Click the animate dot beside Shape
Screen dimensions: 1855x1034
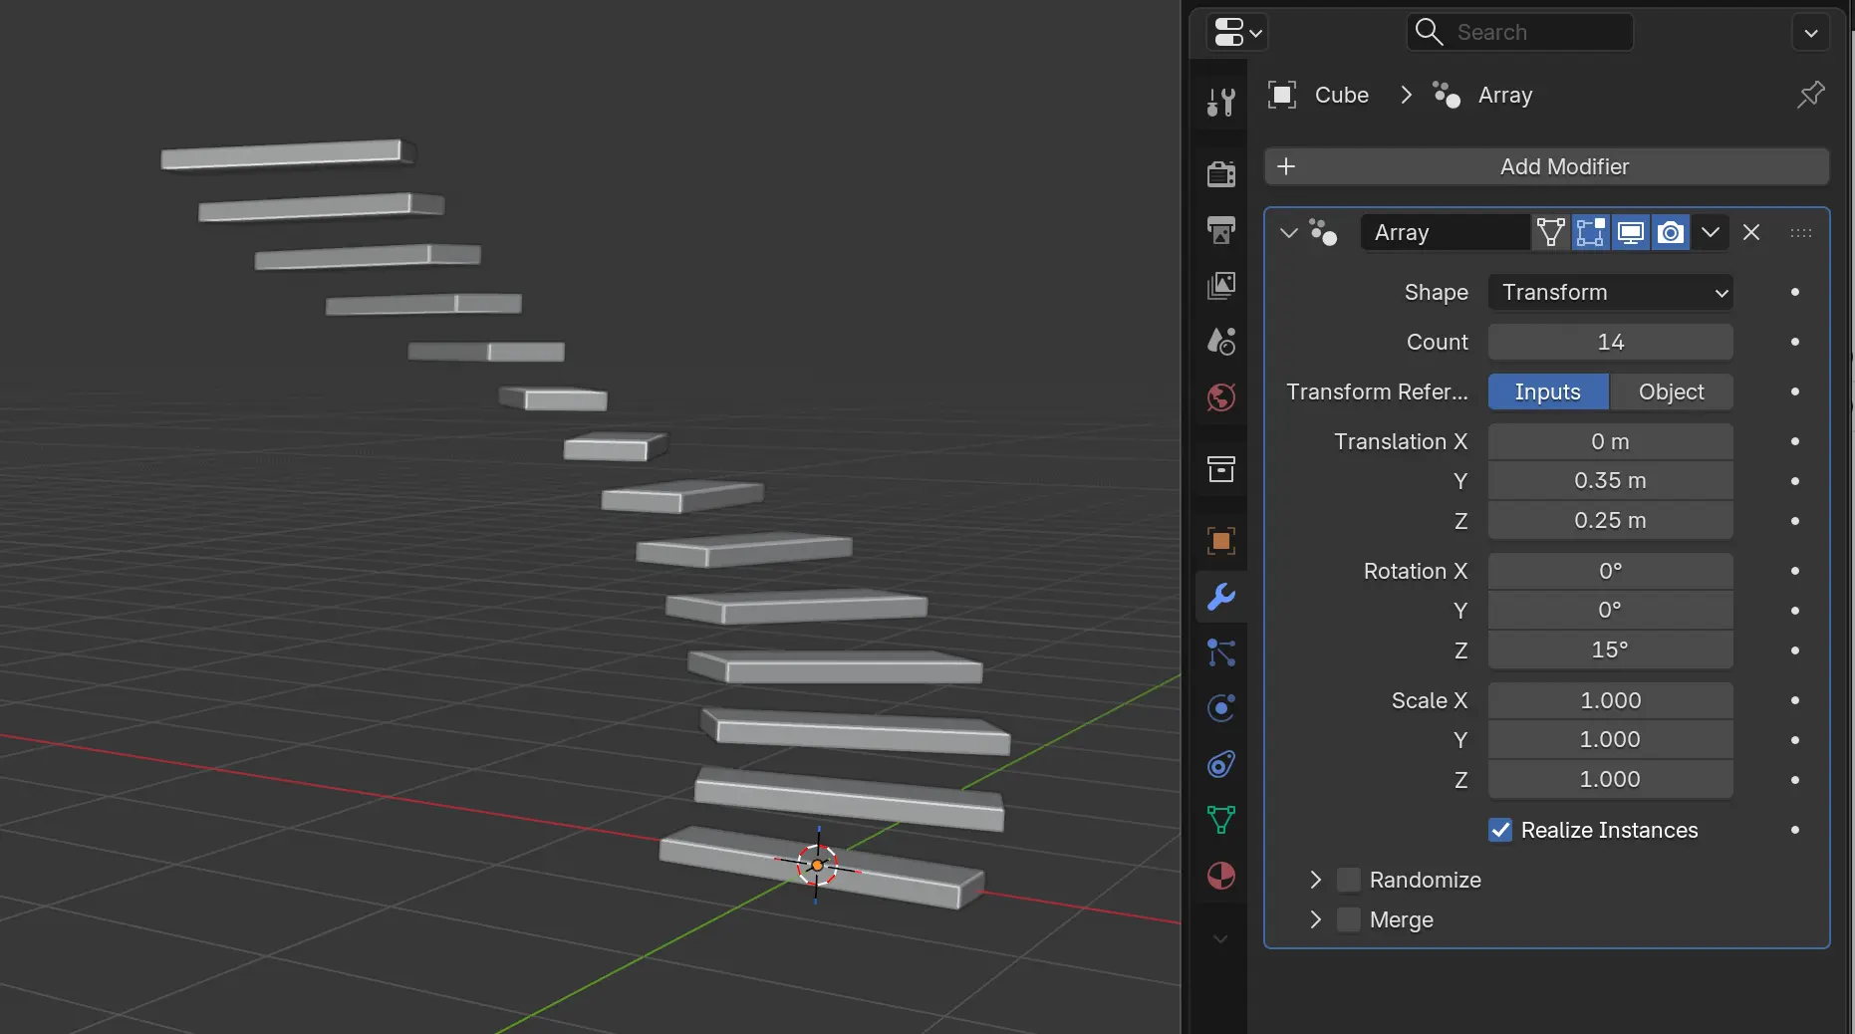coord(1795,292)
